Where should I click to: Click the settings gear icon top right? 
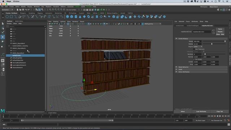[229, 10]
